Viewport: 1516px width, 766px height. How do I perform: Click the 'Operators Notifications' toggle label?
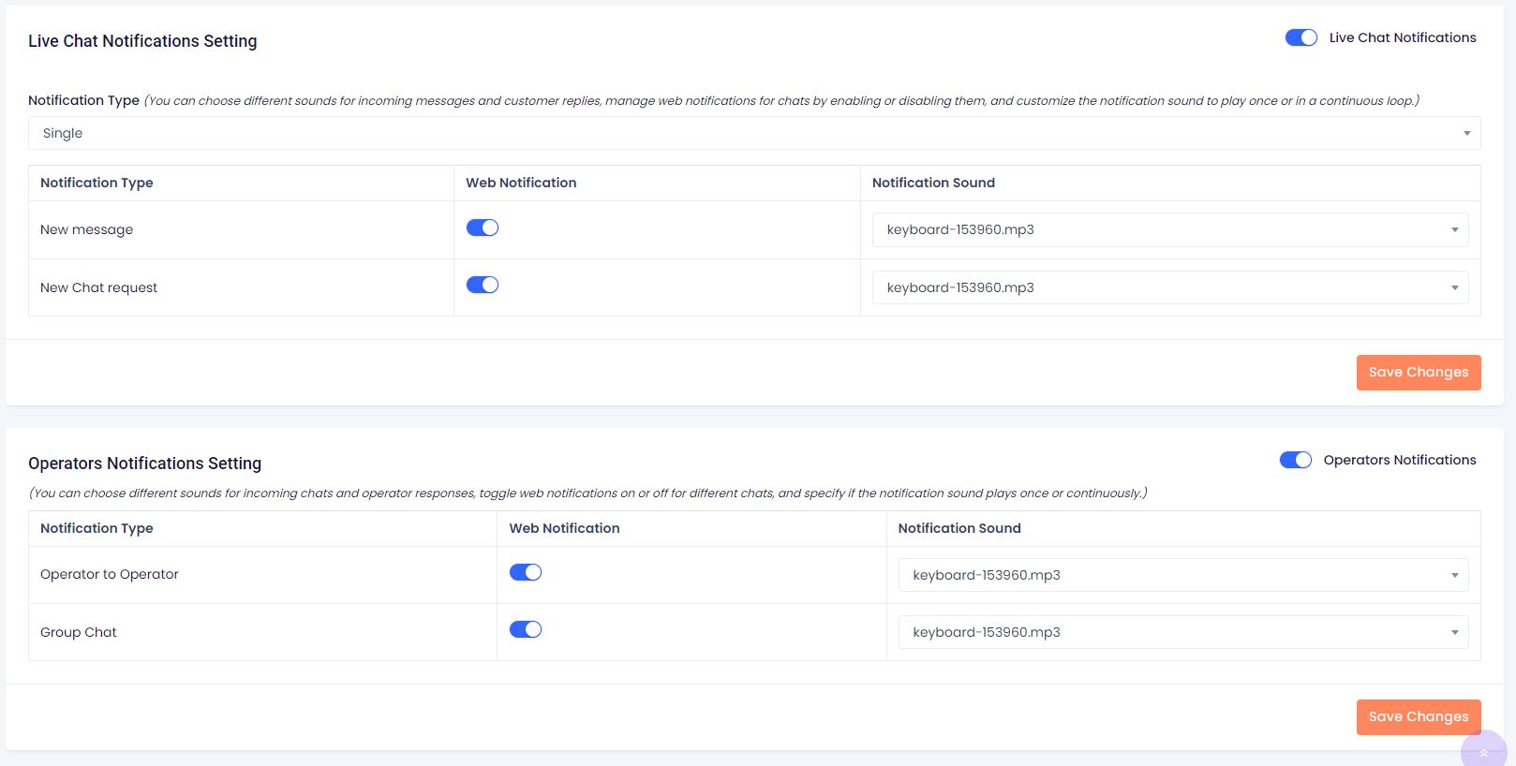click(x=1399, y=460)
